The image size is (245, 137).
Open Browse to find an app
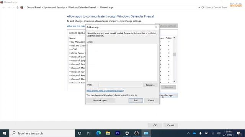click(x=150, y=85)
